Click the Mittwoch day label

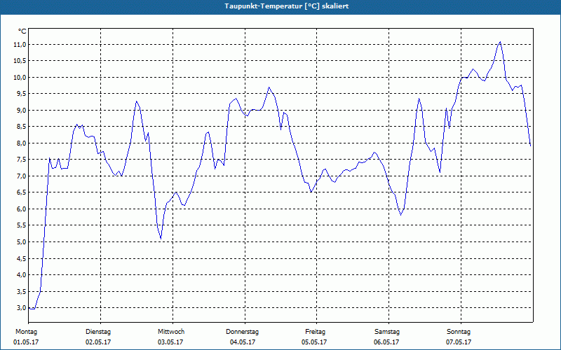pos(171,332)
